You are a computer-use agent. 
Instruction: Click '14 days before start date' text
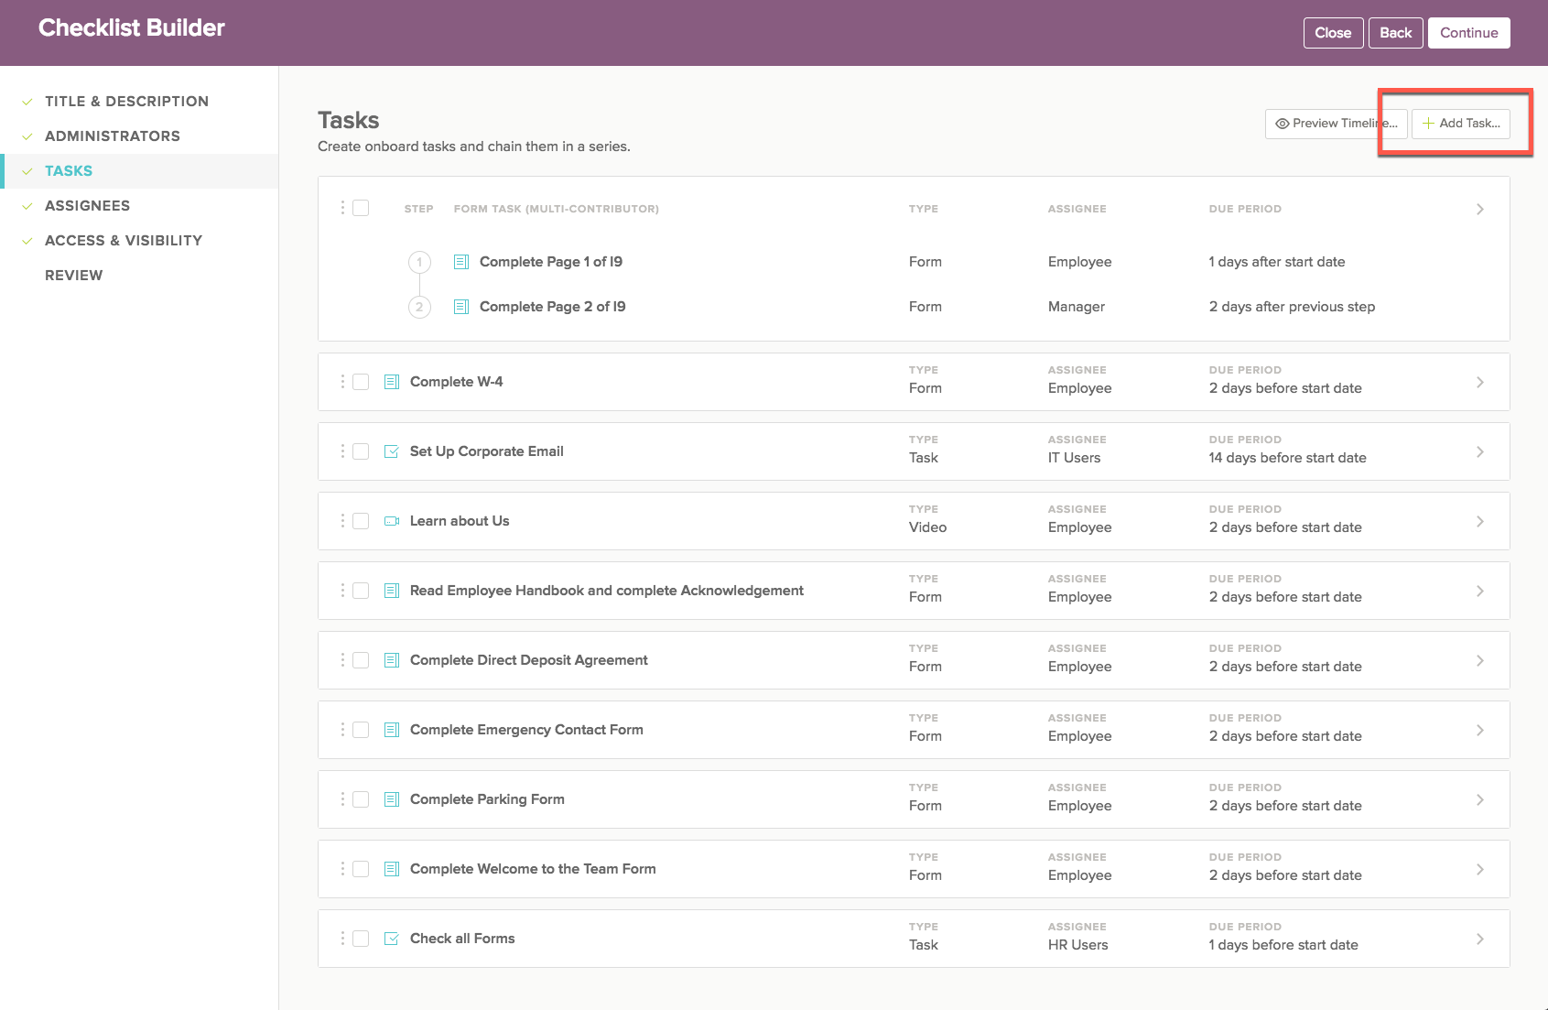tap(1287, 458)
